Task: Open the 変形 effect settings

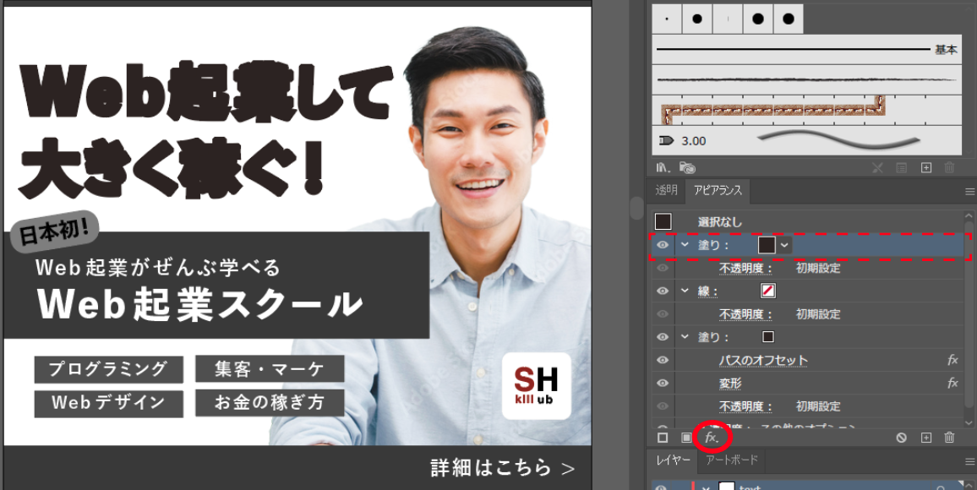Action: tap(730, 383)
